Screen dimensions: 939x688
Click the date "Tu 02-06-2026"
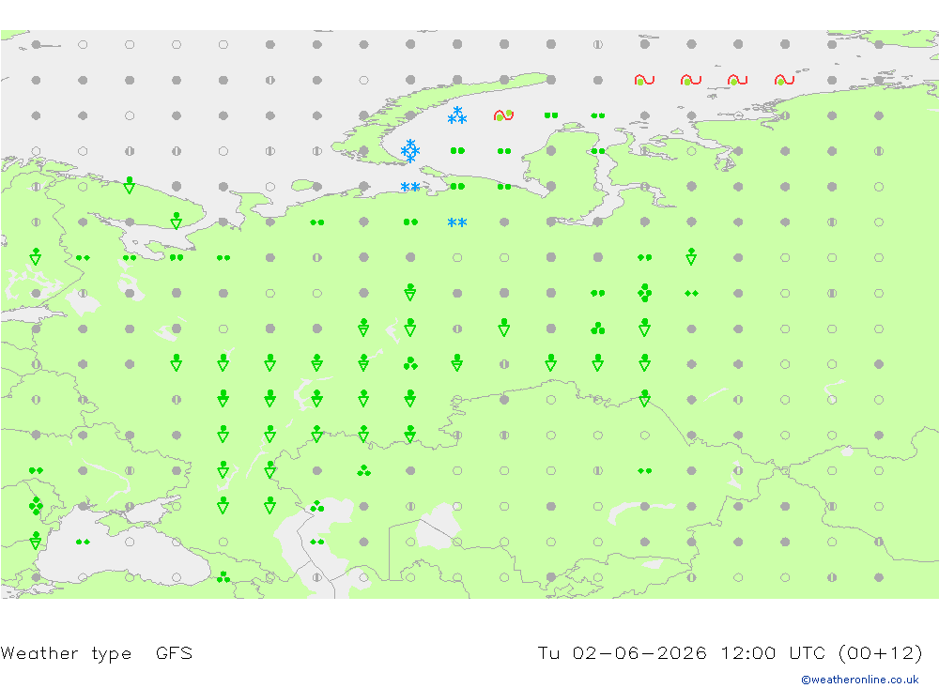[x=622, y=652]
